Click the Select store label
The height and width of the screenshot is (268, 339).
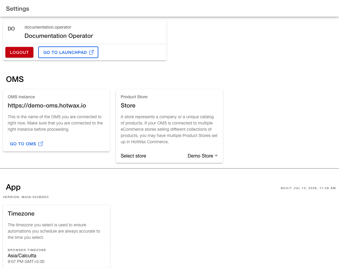[x=133, y=156]
